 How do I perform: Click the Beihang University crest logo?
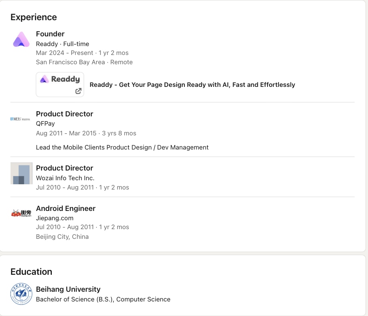click(21, 294)
